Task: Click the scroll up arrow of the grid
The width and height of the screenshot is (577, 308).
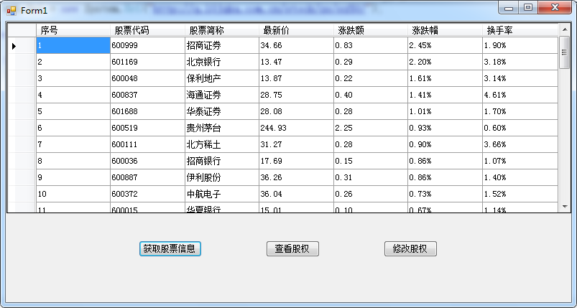Action: pos(565,29)
